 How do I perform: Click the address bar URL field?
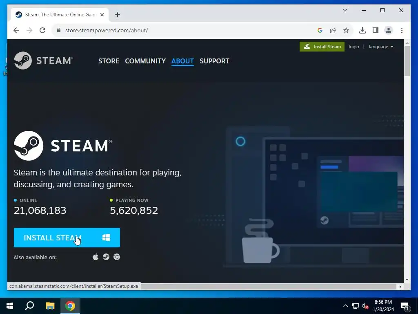point(187,30)
